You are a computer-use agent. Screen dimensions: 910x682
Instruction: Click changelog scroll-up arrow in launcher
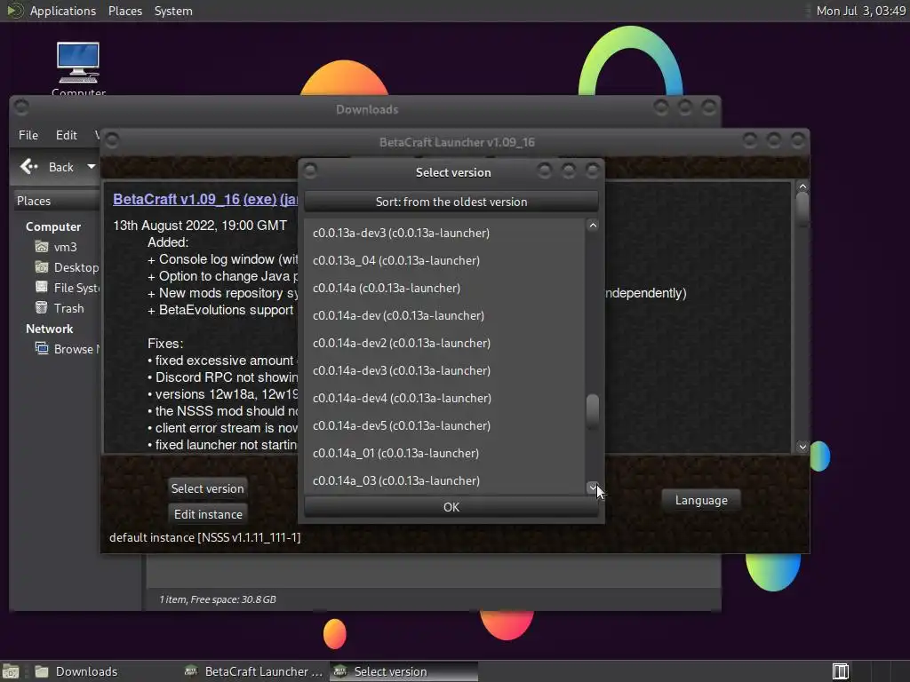pos(802,186)
